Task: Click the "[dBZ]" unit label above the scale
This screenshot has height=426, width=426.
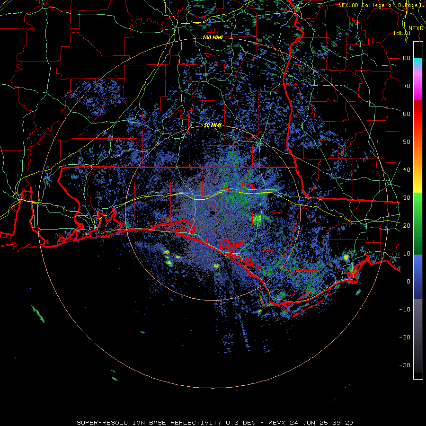Action: point(402,33)
